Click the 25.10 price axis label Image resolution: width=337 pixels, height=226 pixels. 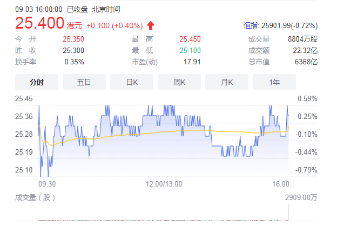(24, 170)
